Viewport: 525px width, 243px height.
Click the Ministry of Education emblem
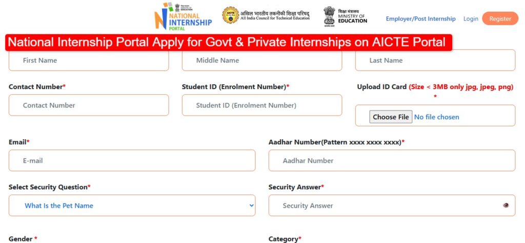tap(329, 16)
